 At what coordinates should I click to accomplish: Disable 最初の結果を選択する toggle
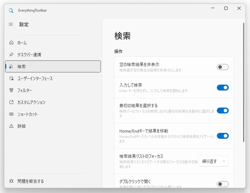(x=222, y=110)
